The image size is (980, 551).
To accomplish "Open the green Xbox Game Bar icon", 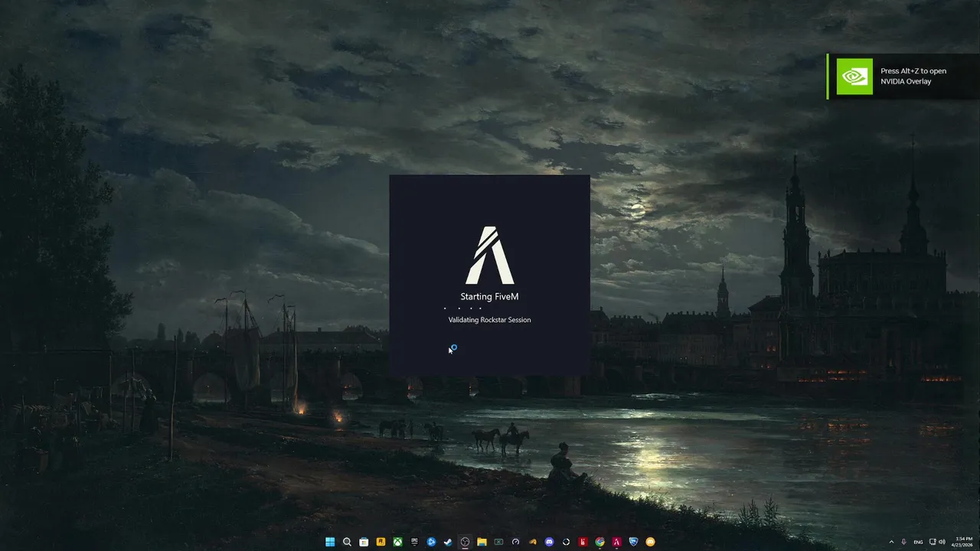I will click(x=498, y=542).
